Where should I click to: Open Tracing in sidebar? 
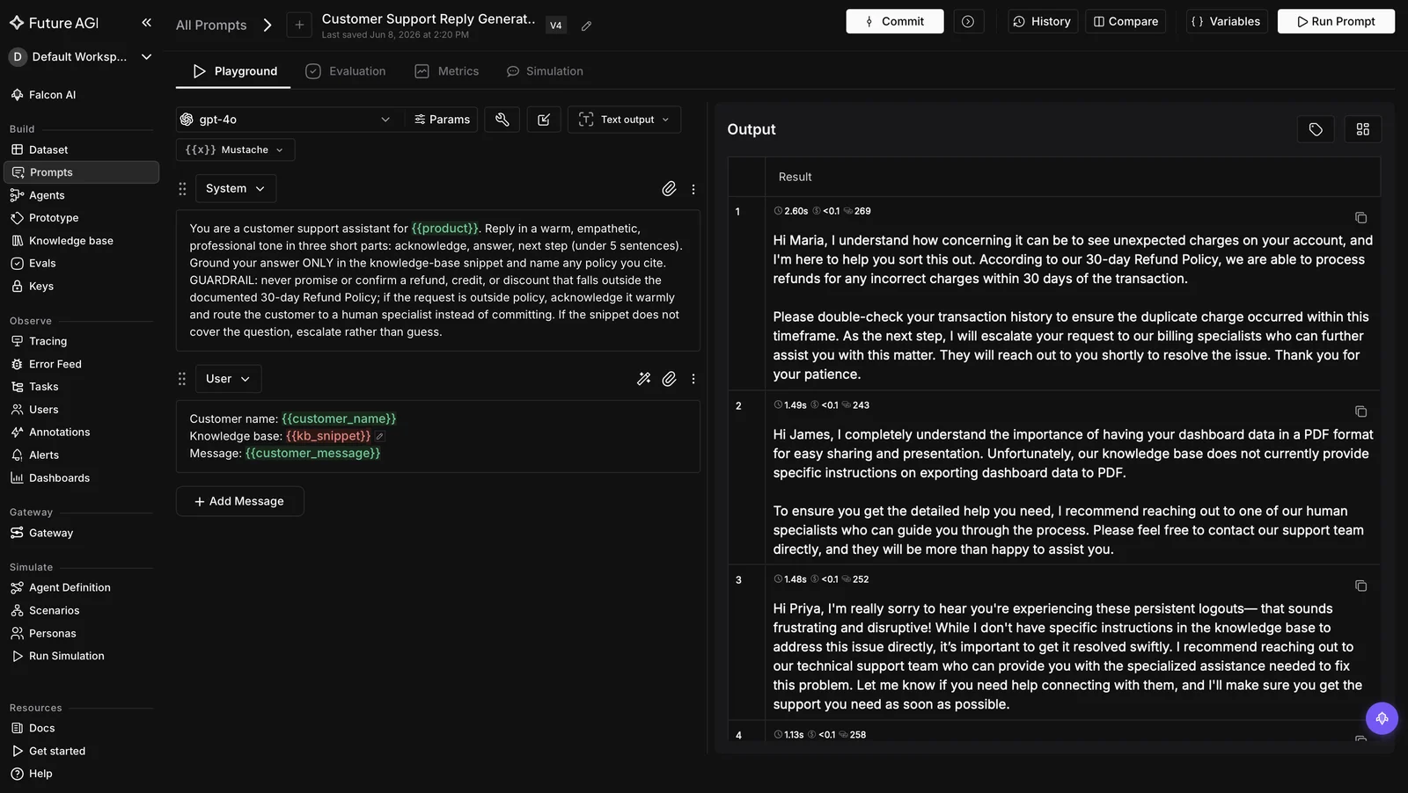tap(79, 341)
